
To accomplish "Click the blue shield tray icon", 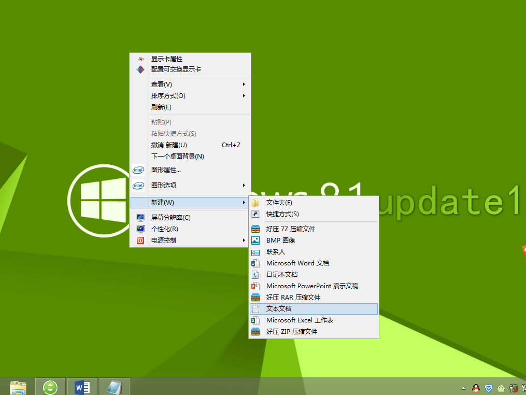I will [x=488, y=388].
